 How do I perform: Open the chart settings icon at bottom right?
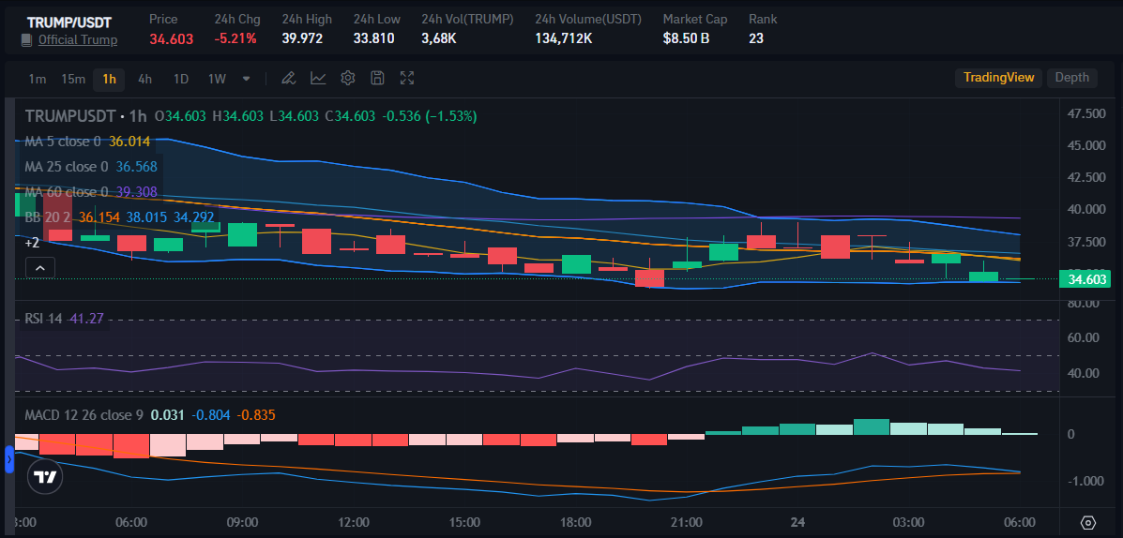(x=1088, y=522)
